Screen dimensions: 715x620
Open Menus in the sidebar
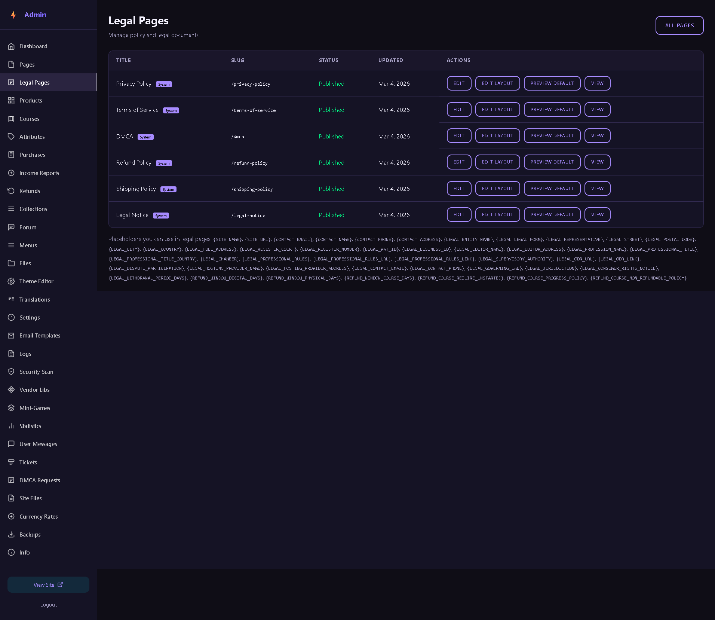(48, 245)
